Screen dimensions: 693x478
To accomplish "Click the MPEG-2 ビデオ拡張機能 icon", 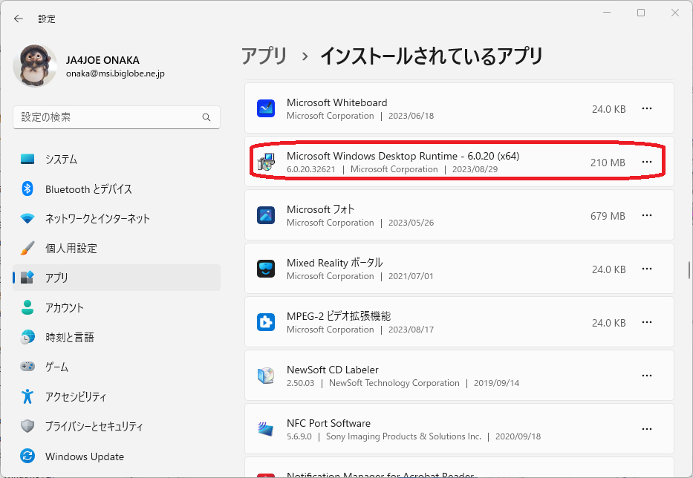I will (266, 322).
